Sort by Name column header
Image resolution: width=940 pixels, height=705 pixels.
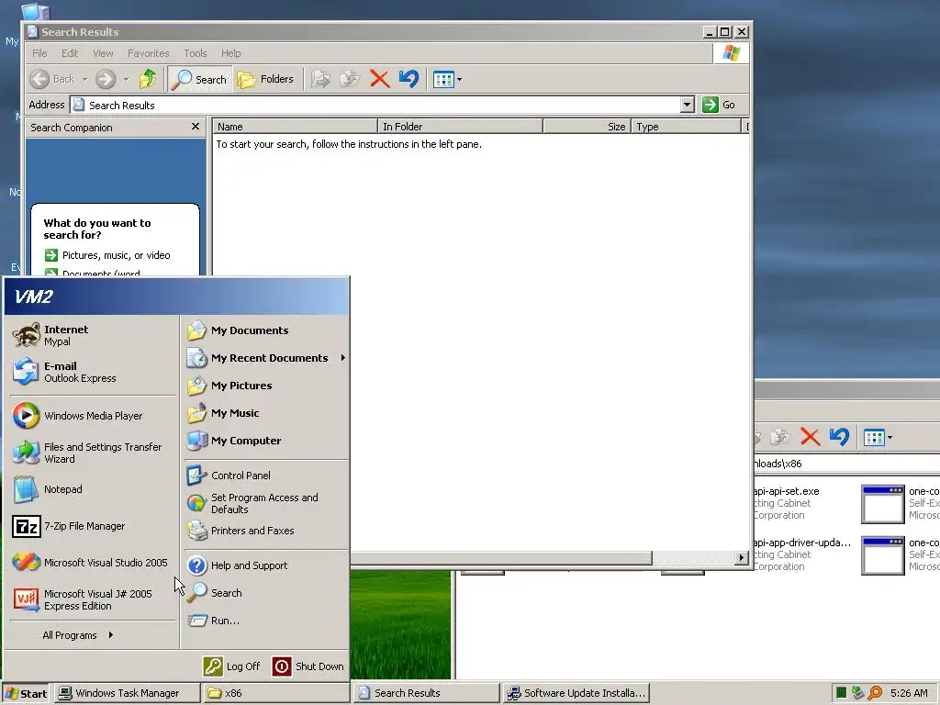point(295,127)
